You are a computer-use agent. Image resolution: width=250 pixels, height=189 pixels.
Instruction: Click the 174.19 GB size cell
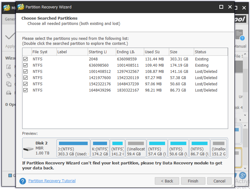pyautogui.click(x=179, y=65)
